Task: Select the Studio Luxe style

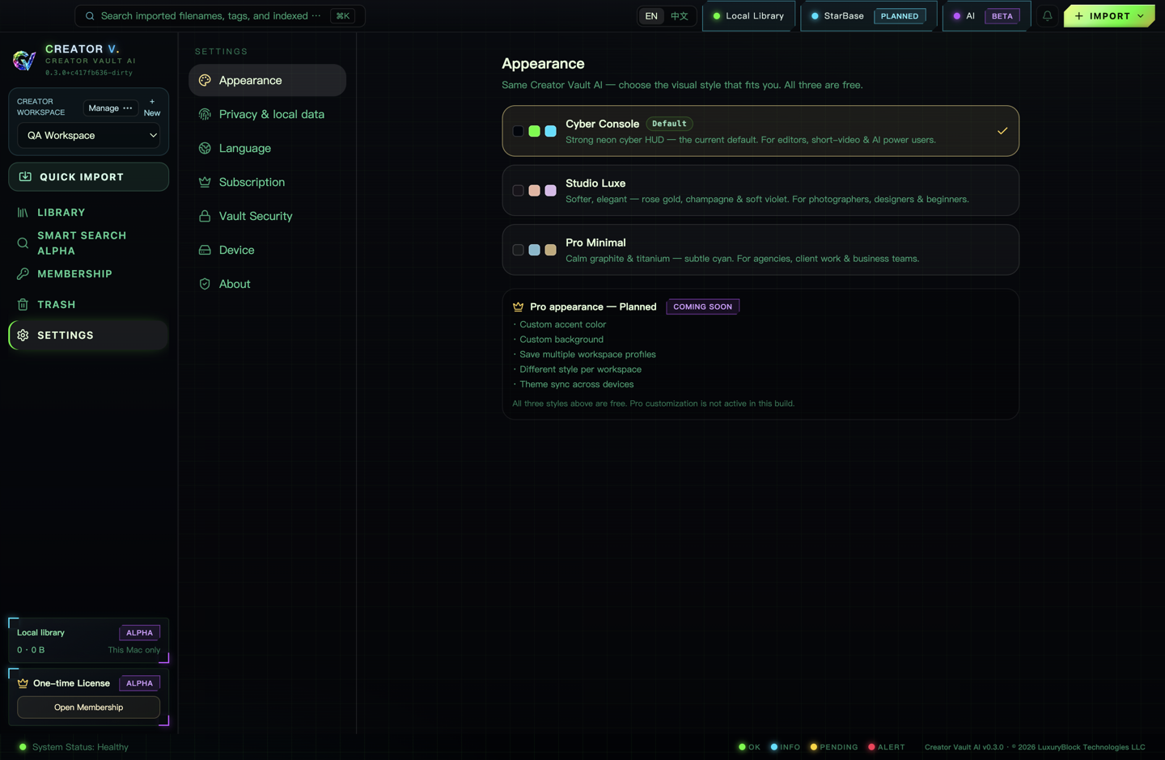Action: (x=760, y=191)
